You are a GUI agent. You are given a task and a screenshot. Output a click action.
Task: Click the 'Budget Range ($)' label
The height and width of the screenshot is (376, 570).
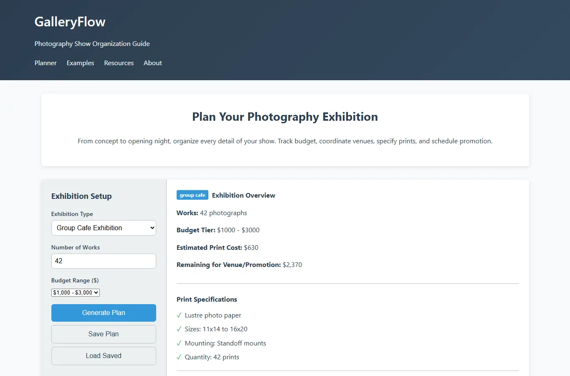pos(75,280)
